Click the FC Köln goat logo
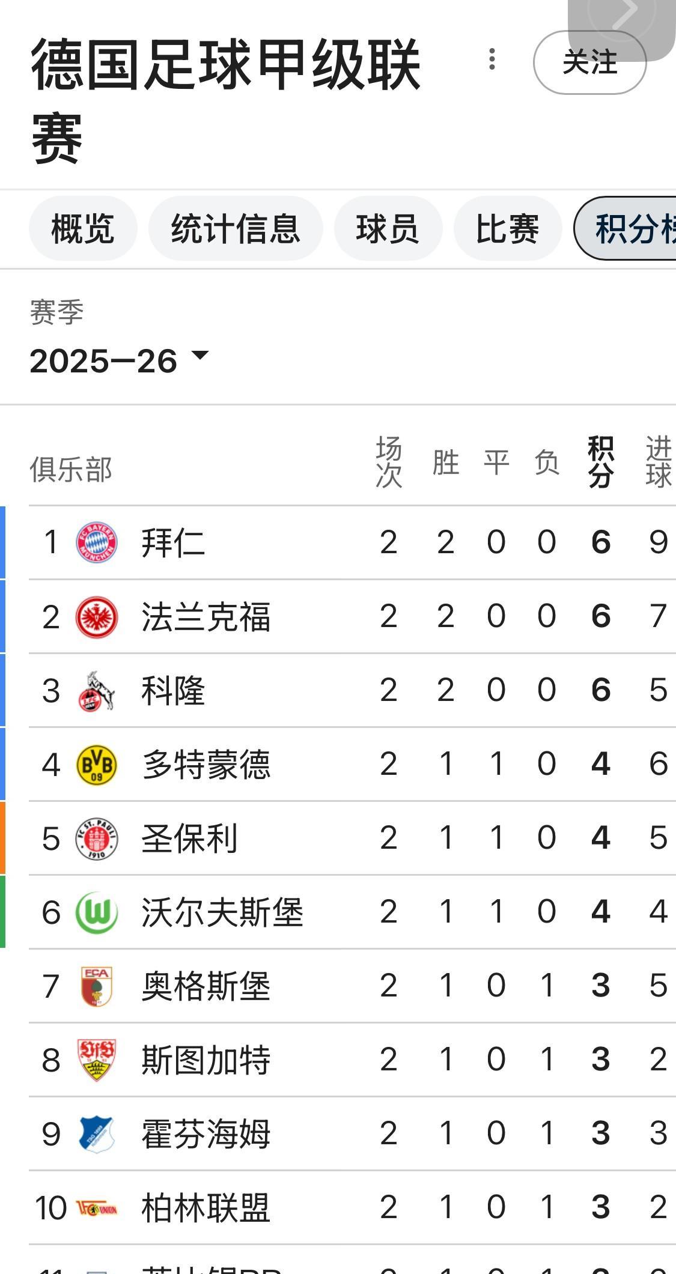Viewport: 676px width, 1274px height. pyautogui.click(x=96, y=691)
